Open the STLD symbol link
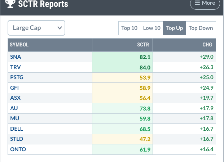Screen dimensions: 224x162 (x=17, y=139)
